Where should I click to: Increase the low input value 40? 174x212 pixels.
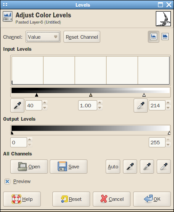(x=45, y=103)
